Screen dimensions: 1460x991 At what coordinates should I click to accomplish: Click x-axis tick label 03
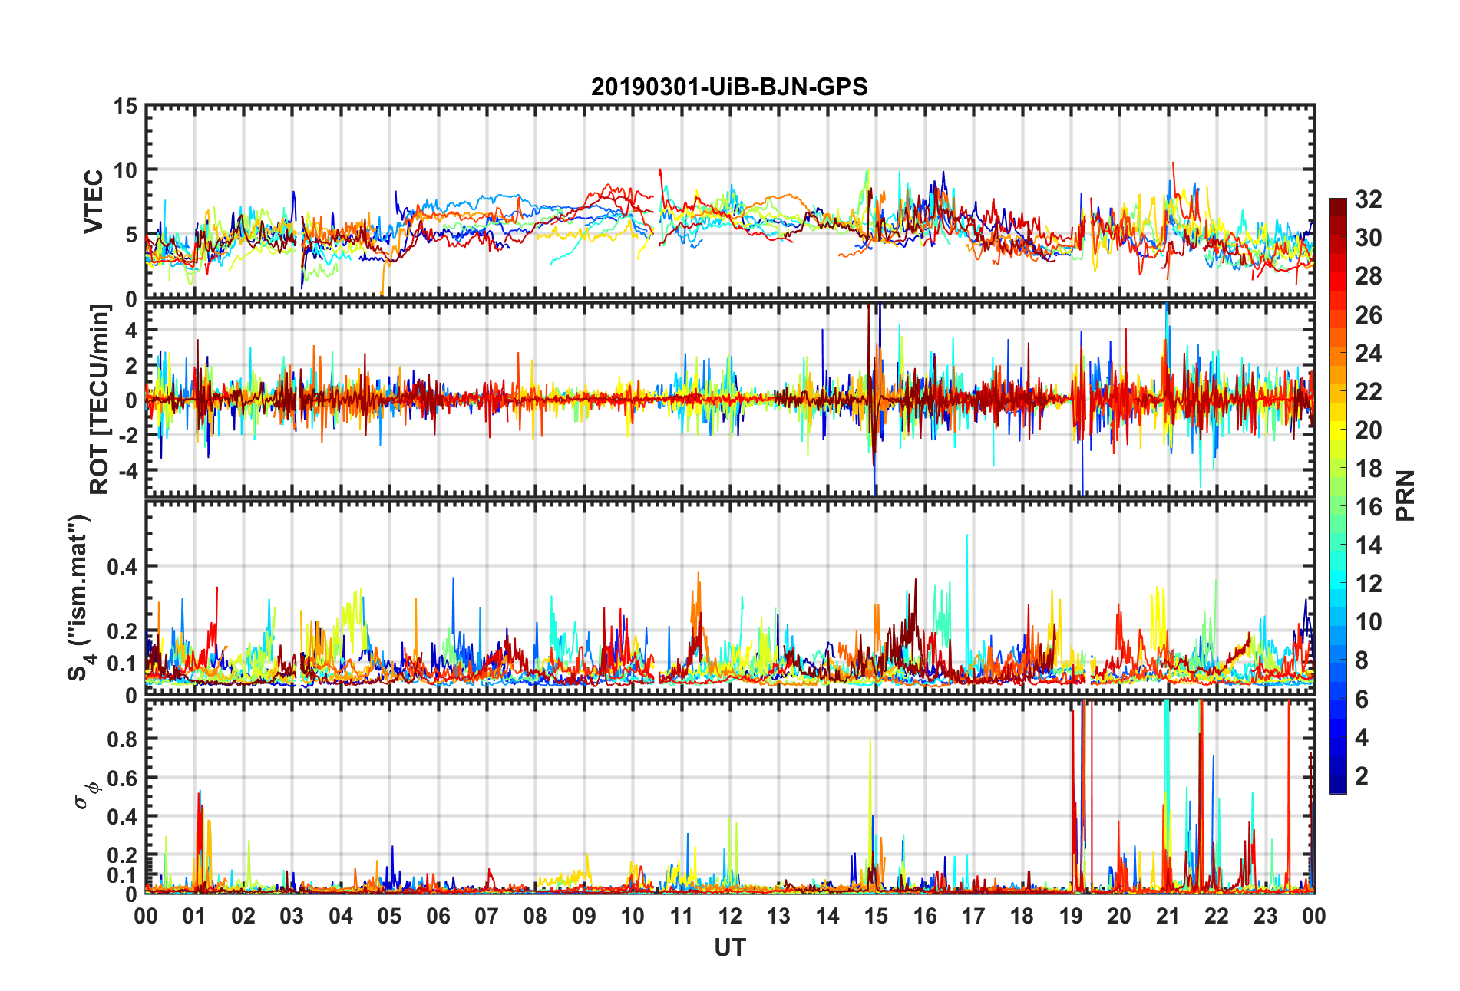292,916
